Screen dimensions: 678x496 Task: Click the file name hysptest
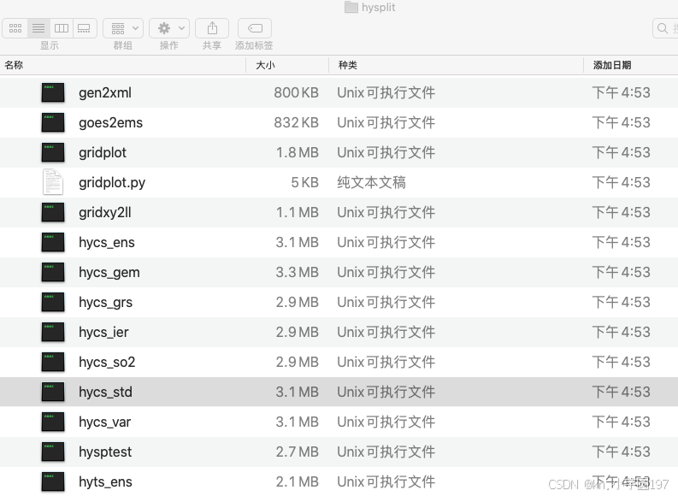click(105, 452)
